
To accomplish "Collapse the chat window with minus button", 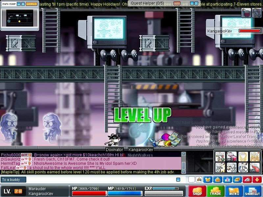I will tap(178, 180).
